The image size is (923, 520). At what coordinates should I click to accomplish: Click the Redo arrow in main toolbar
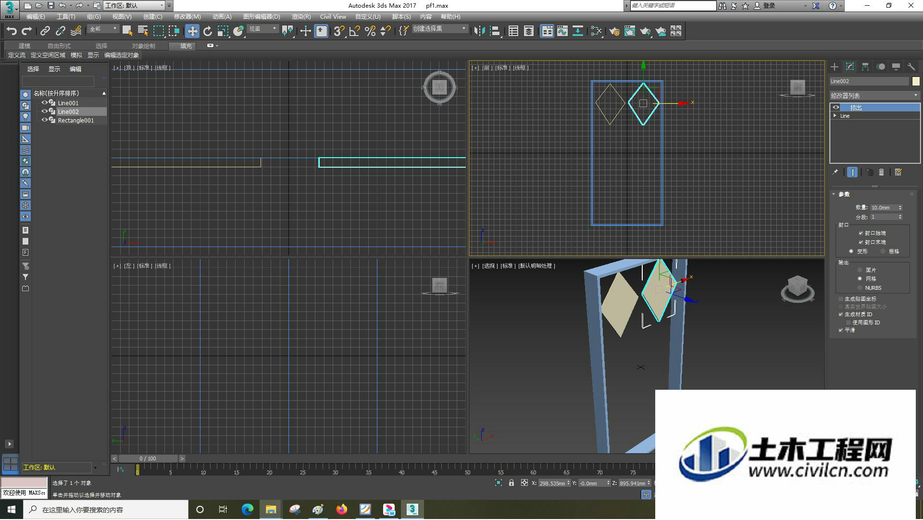tap(27, 31)
